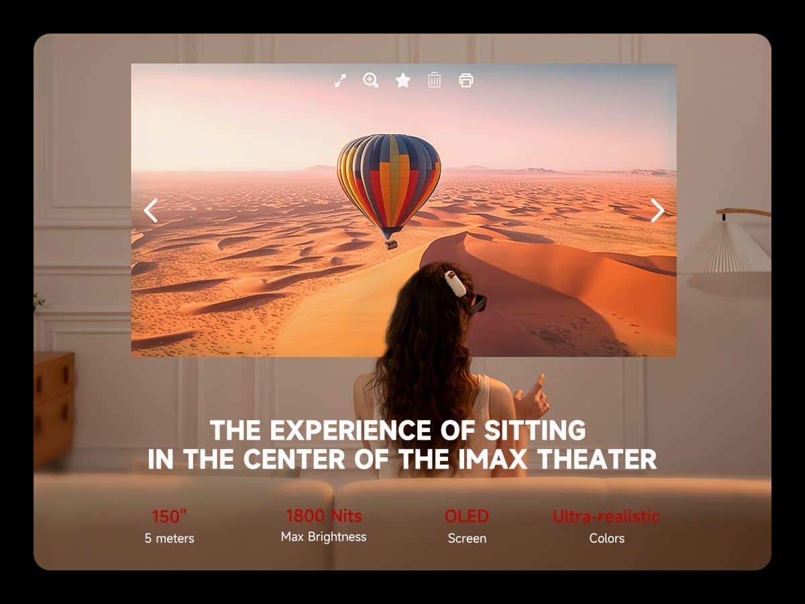
Task: Delete the image using the trash icon
Action: [x=435, y=81]
